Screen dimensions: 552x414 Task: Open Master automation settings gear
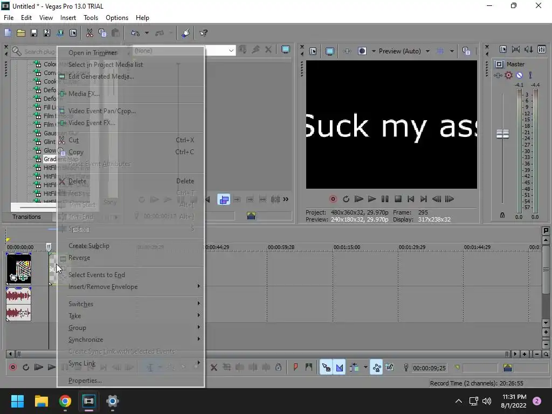(x=508, y=75)
